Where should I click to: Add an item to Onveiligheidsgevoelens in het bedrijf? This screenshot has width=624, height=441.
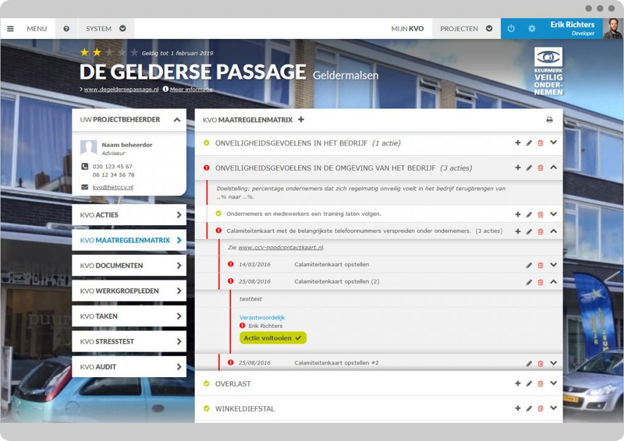point(518,143)
